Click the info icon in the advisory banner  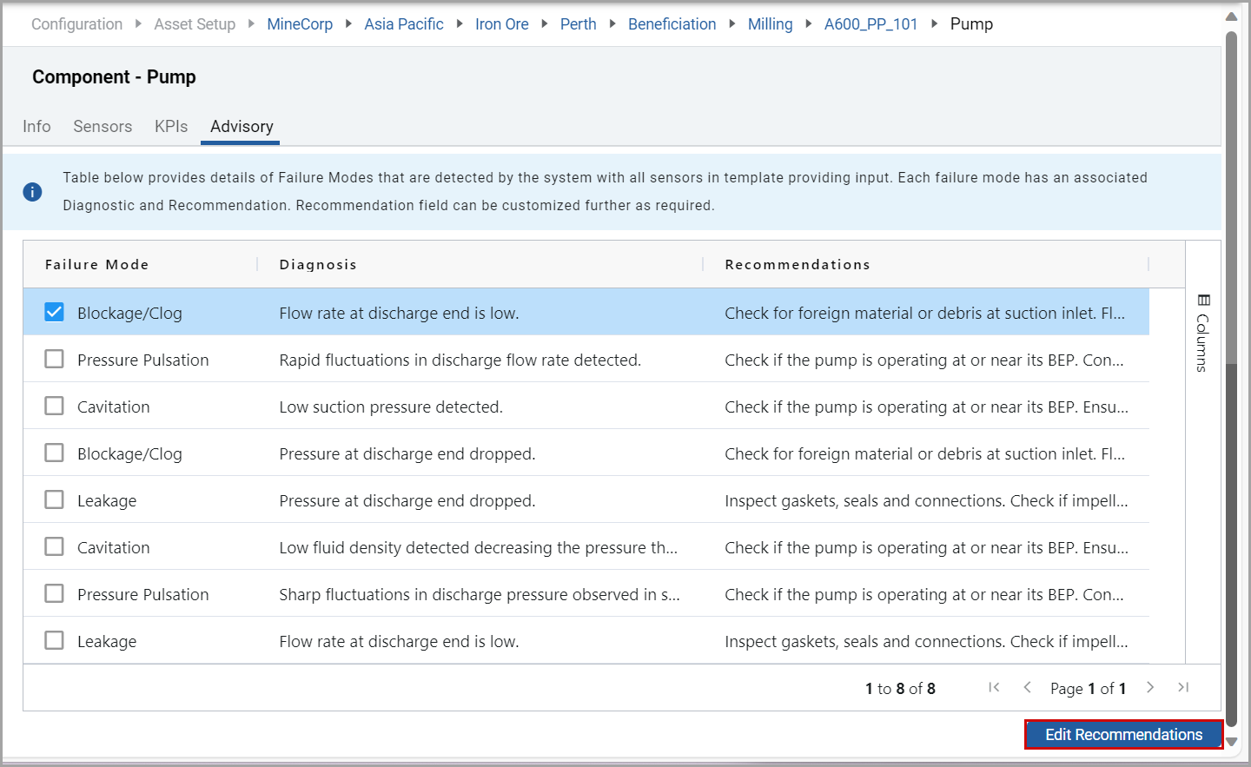tap(32, 191)
